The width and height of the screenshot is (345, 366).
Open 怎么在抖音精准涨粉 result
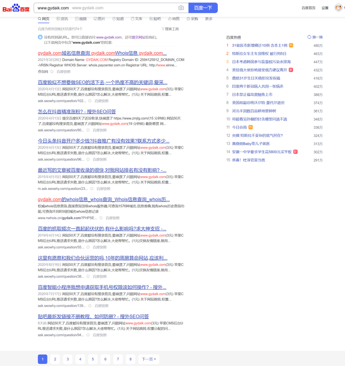77,112
